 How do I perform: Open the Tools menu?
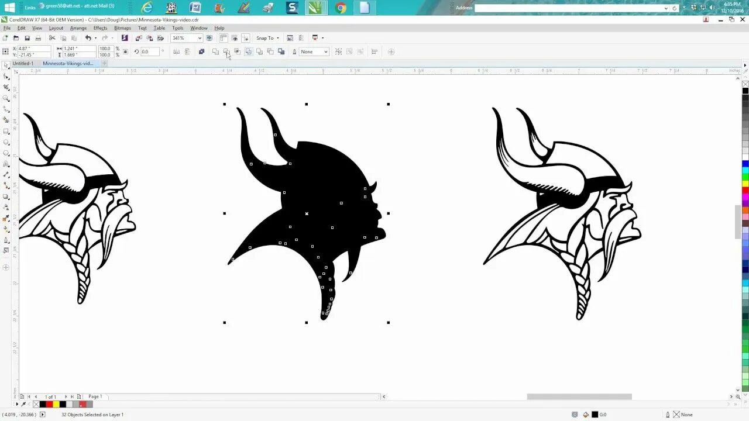coord(177,28)
